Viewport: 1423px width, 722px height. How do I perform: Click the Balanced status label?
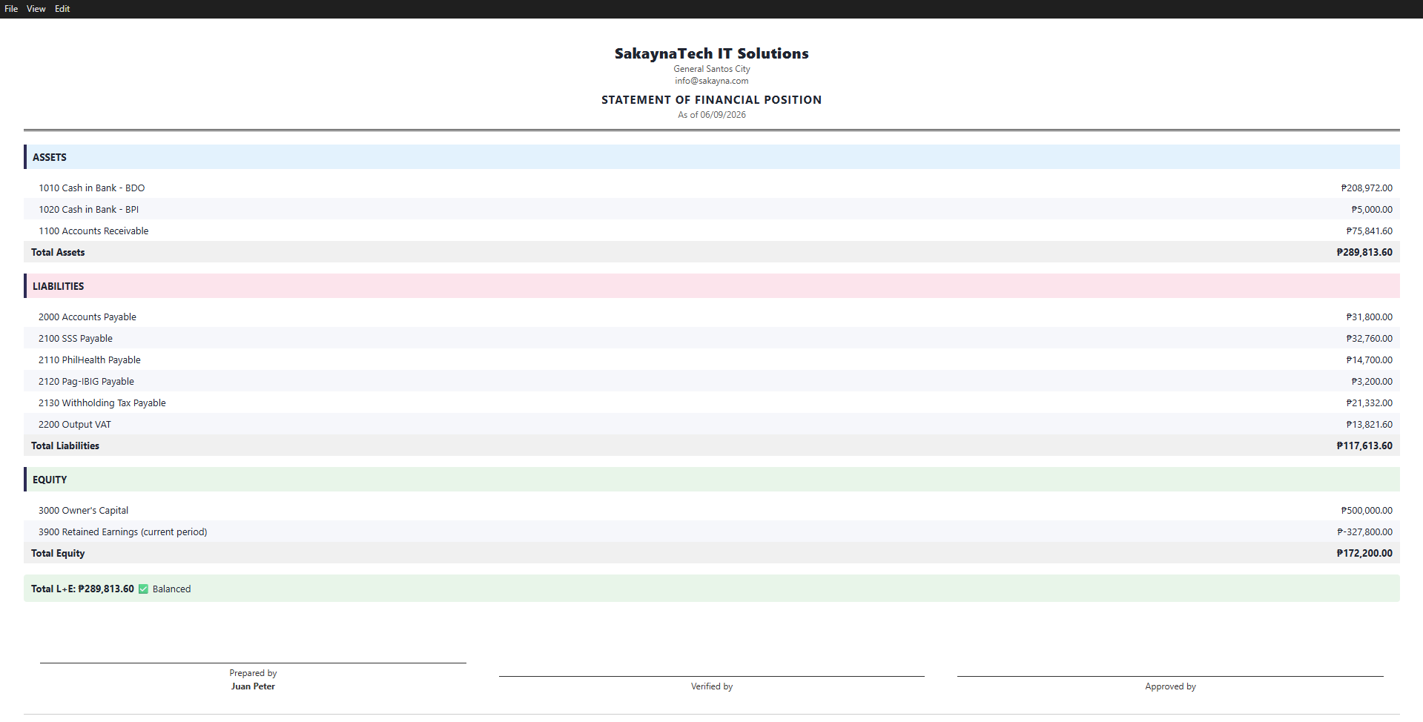(171, 589)
